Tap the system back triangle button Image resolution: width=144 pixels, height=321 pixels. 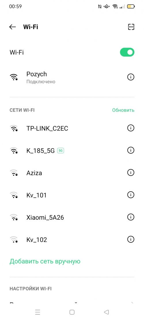106,312
